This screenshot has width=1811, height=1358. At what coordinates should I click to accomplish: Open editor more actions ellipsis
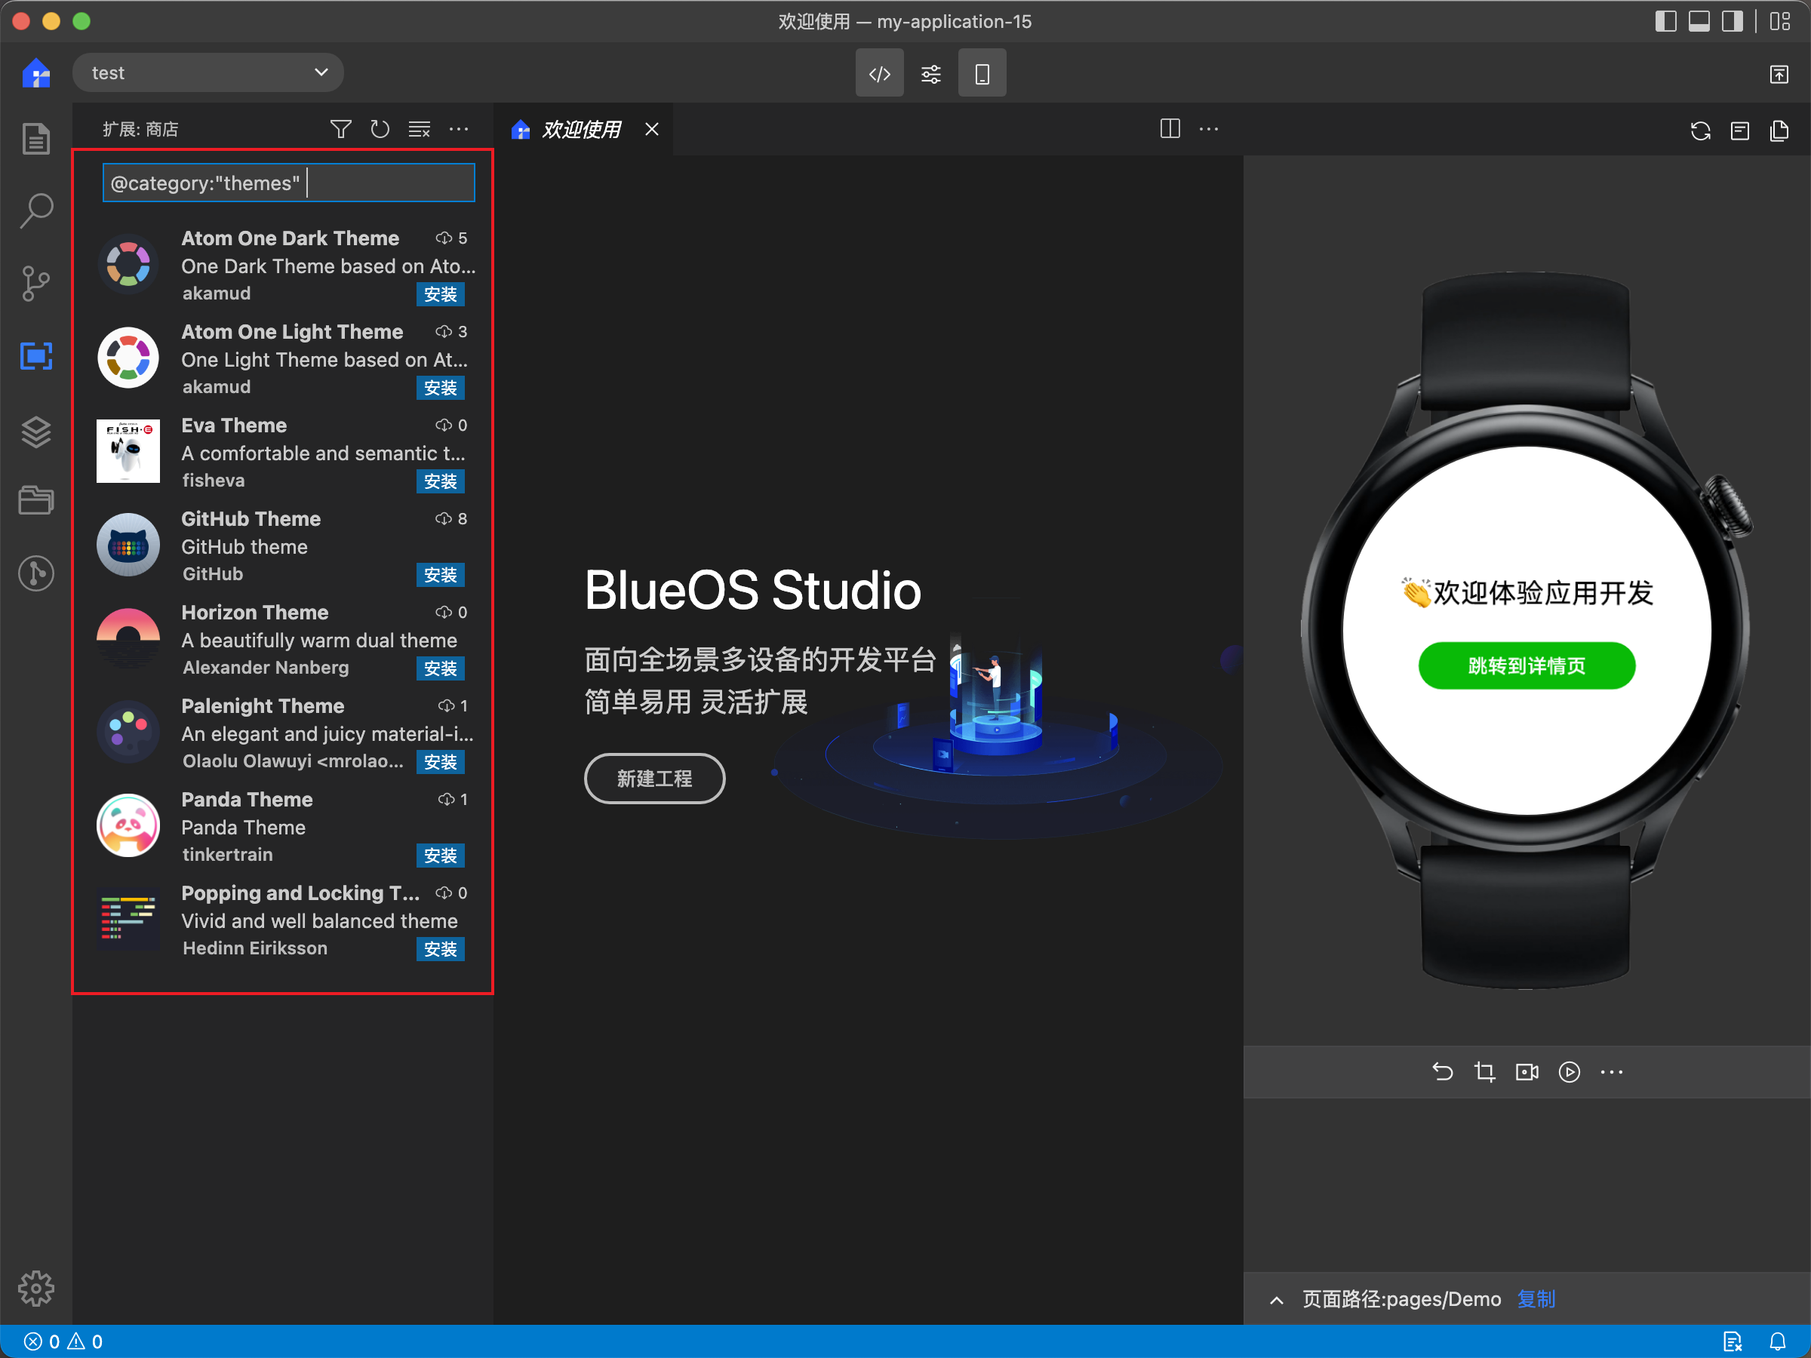(1210, 128)
